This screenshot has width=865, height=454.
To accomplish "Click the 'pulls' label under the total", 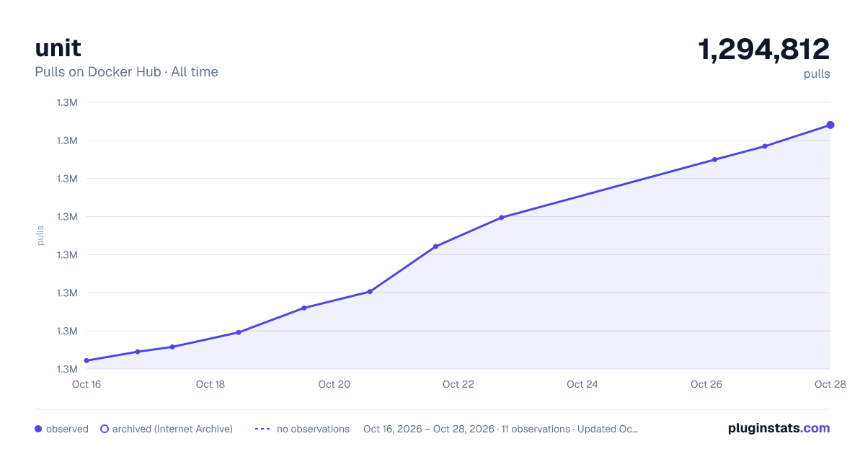I will pos(817,74).
